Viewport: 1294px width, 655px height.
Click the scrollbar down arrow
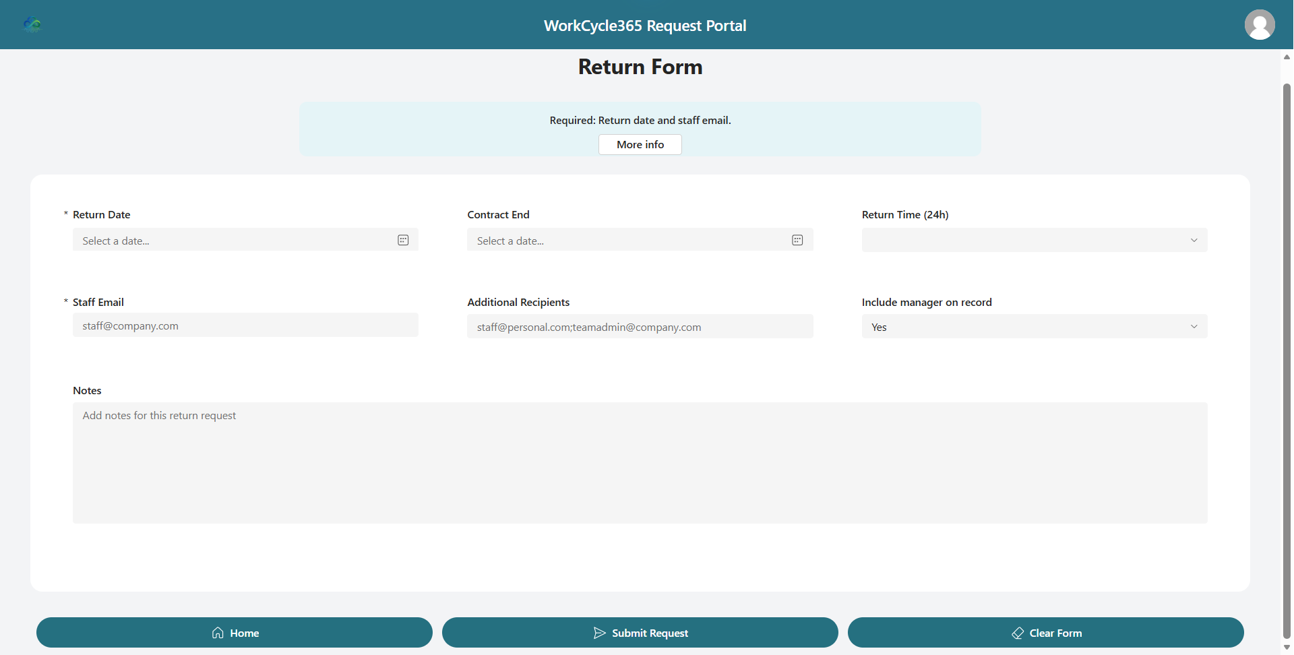click(x=1287, y=648)
